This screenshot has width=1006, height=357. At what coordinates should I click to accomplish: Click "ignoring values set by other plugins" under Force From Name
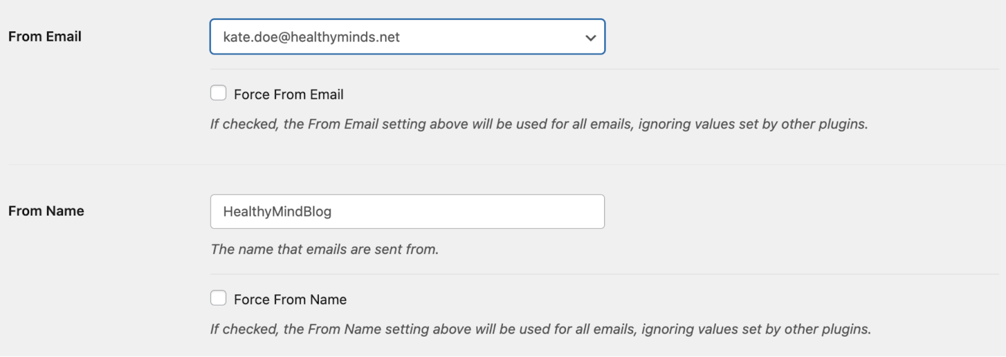(756, 329)
